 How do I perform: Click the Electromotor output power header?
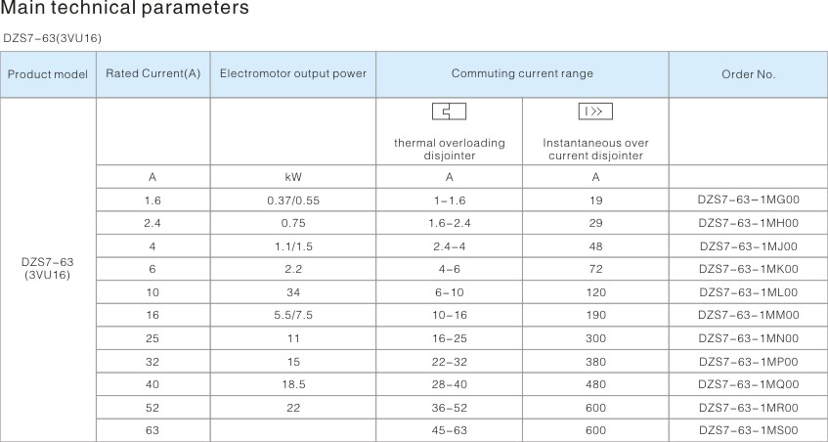[293, 74]
